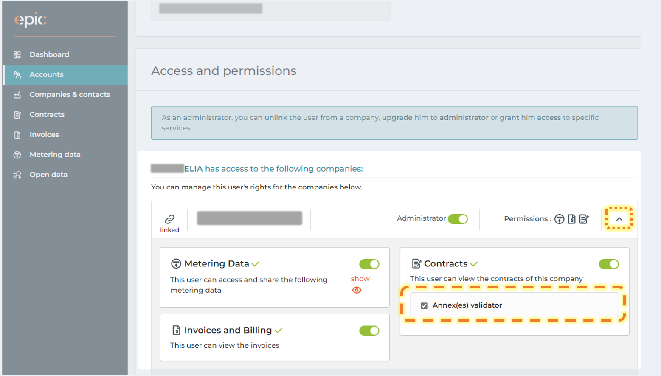
Task: Click the linked label under chain icon
Action: [x=169, y=230]
